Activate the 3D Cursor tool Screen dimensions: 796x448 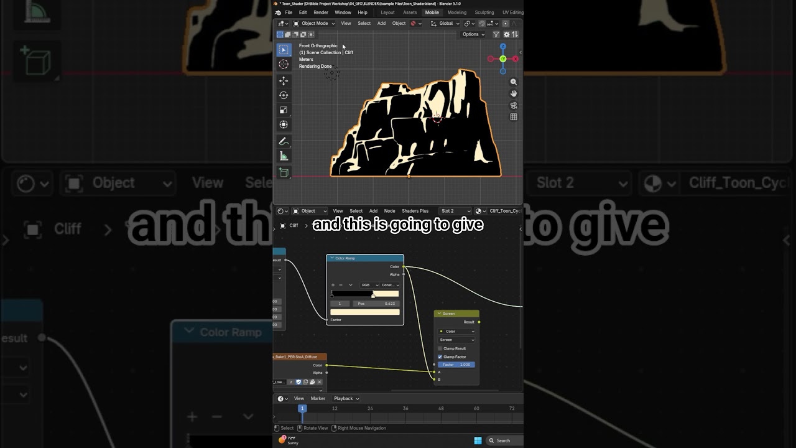[x=284, y=64]
